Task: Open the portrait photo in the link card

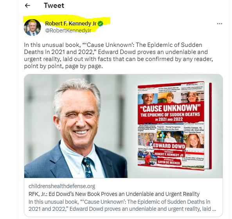Action: 76,127
